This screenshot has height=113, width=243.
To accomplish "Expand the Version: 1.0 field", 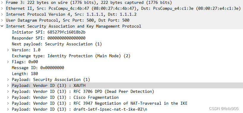I will click(x=8, y=50).
